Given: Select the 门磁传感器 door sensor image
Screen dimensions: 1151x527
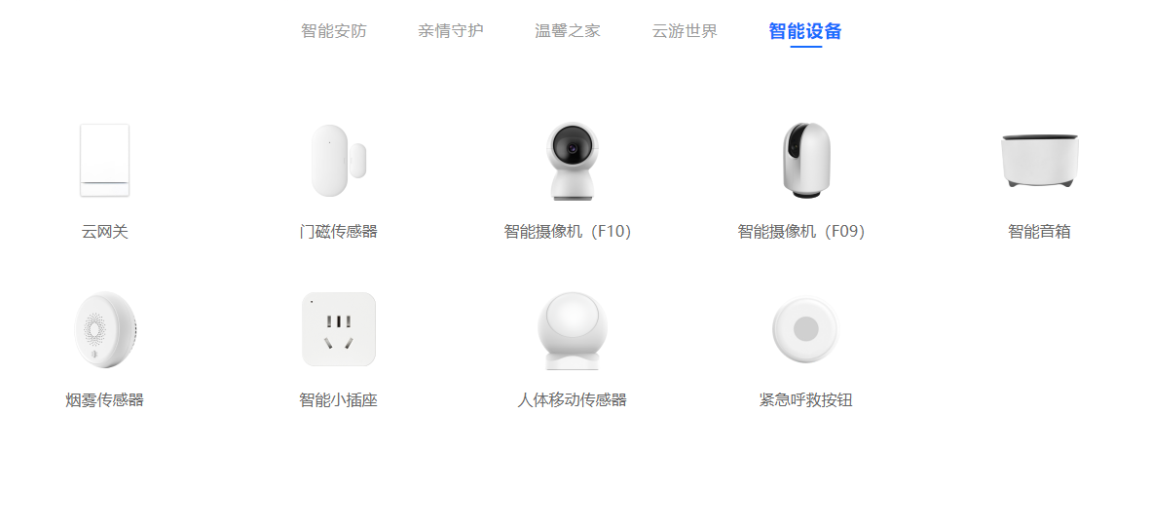Looking at the screenshot, I should pos(338,160).
